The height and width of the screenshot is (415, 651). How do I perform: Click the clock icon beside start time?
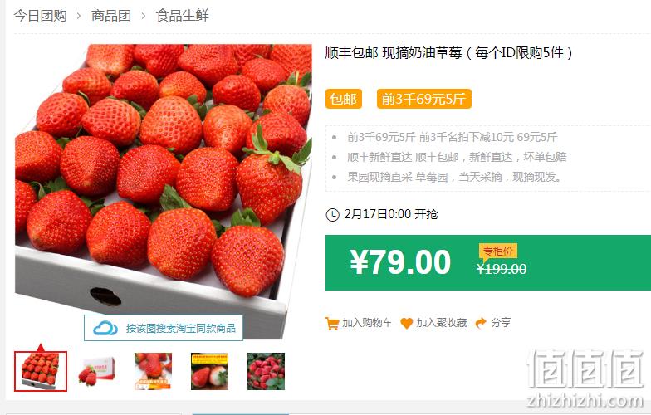[332, 214]
